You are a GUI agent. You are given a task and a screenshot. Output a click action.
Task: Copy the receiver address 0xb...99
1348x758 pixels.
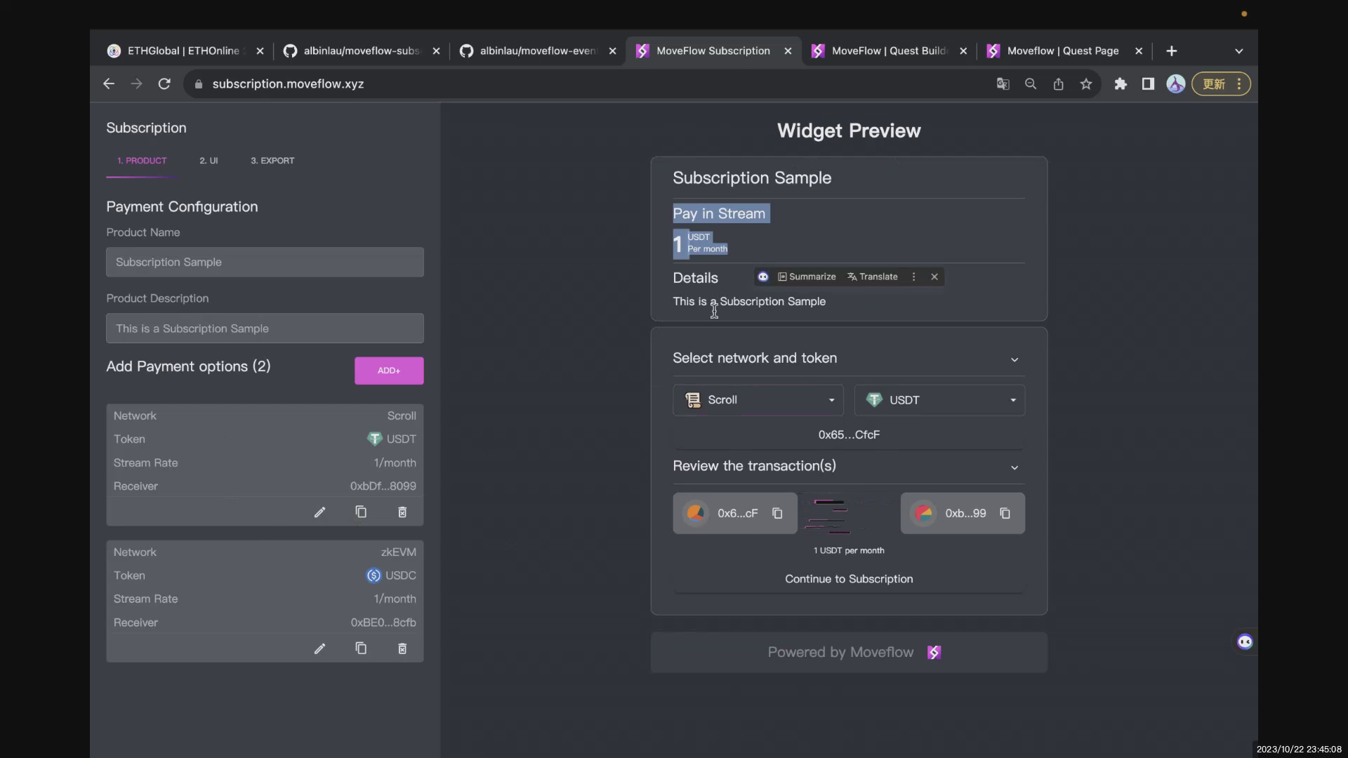coord(1005,514)
